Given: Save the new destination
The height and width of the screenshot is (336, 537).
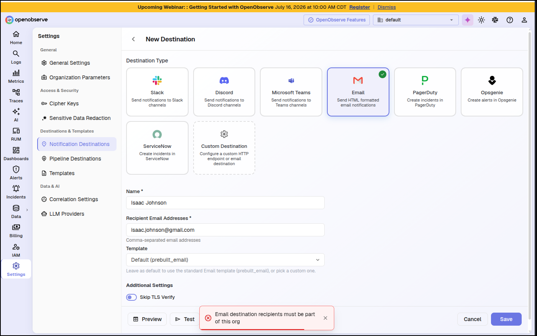Looking at the screenshot, I should click(x=506, y=319).
